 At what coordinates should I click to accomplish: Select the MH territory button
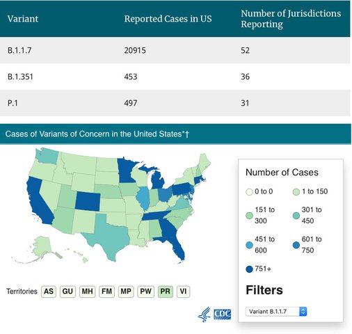coord(88,292)
